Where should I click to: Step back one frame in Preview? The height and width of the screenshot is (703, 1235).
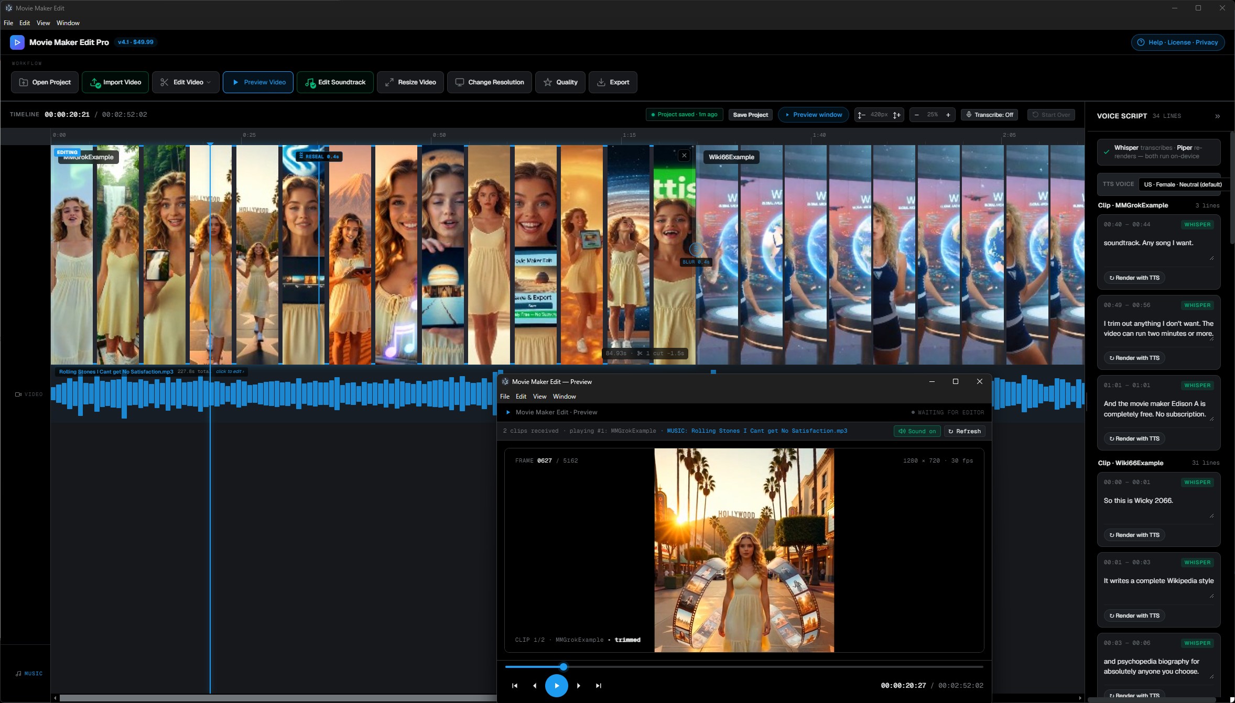point(535,685)
